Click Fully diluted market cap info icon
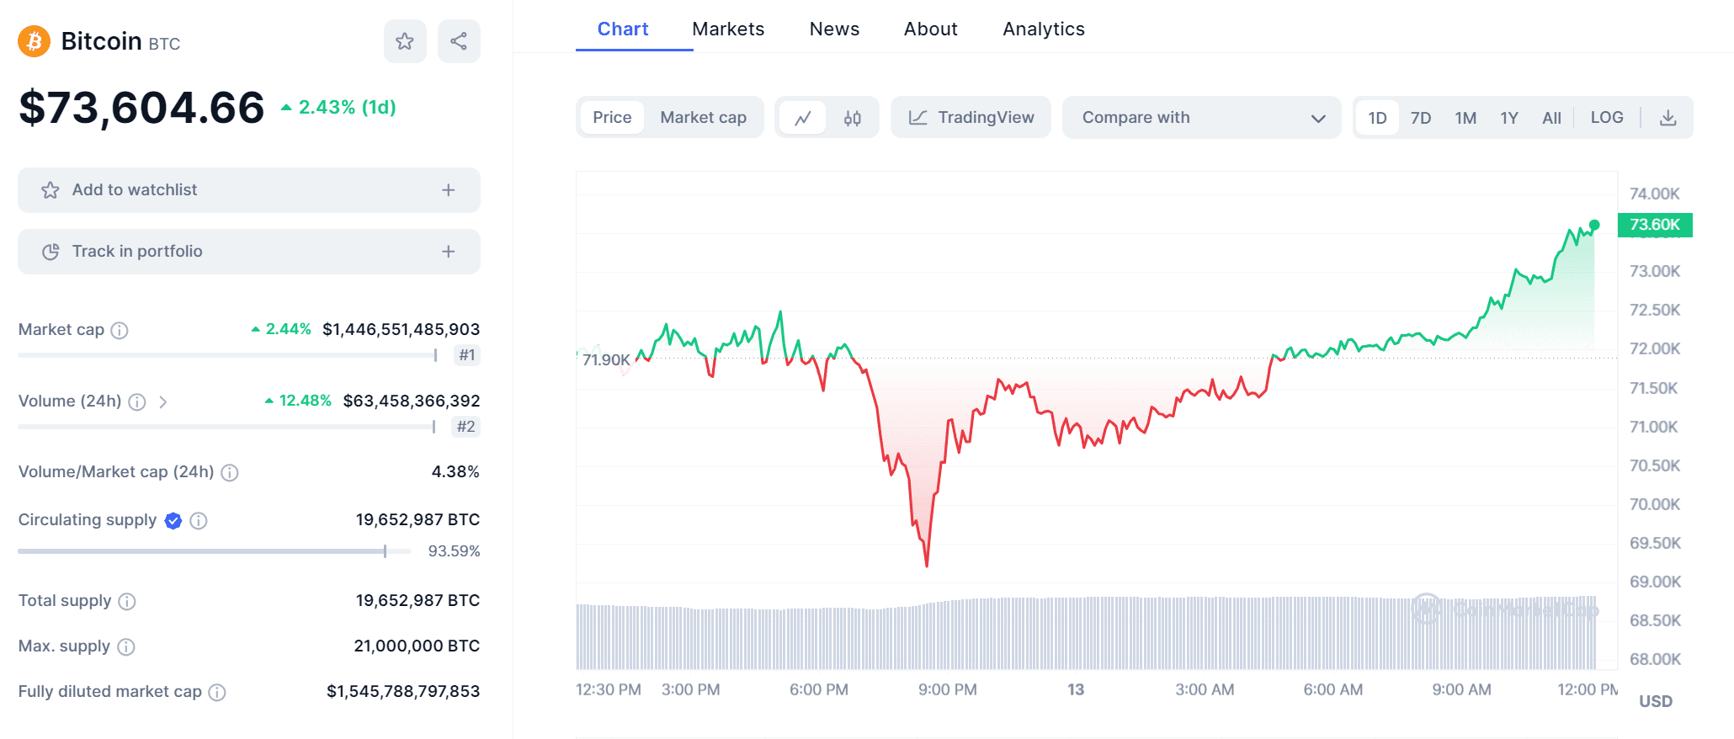1734x739 pixels. pos(217,692)
